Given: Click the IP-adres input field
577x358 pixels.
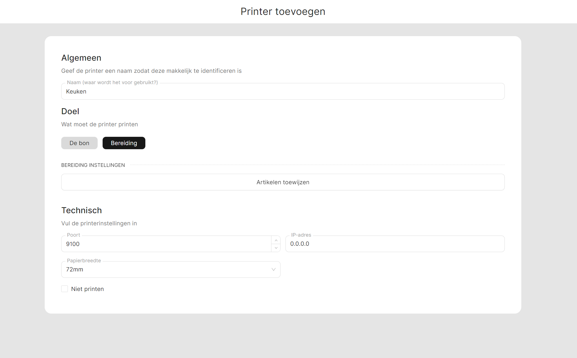Looking at the screenshot, I should (395, 244).
